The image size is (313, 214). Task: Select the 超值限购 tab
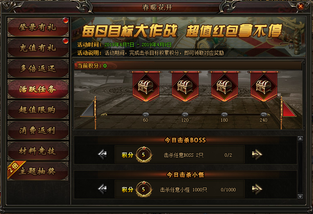tap(38, 110)
